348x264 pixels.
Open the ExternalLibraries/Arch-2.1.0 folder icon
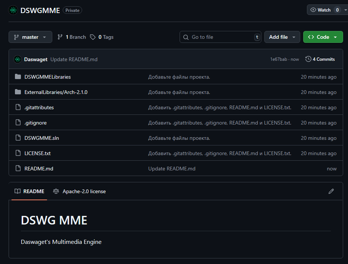coord(18,92)
